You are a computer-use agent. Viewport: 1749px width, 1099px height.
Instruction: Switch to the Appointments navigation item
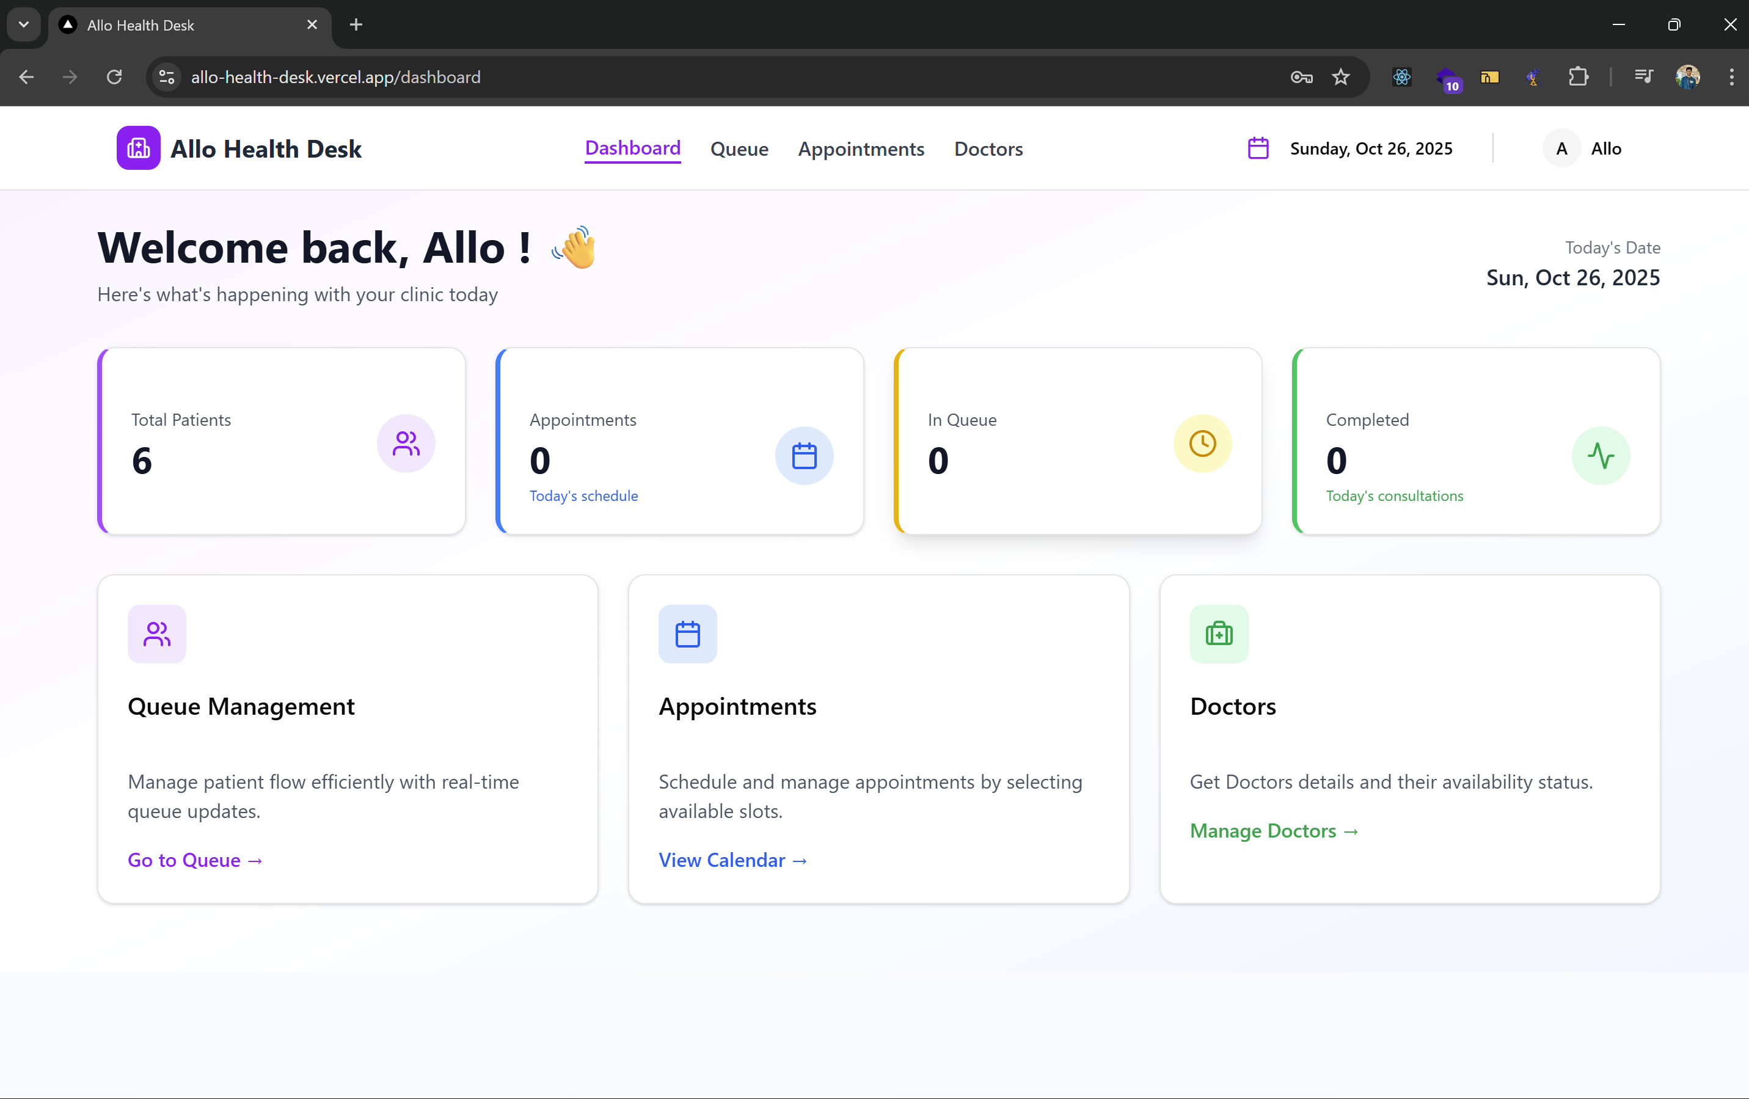click(861, 149)
